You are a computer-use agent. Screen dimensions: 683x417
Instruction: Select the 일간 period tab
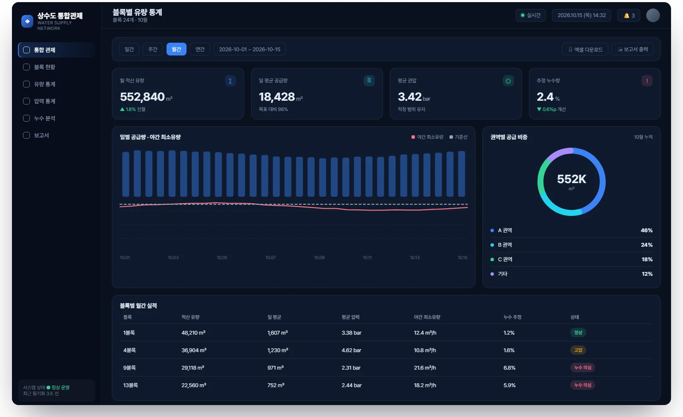129,49
